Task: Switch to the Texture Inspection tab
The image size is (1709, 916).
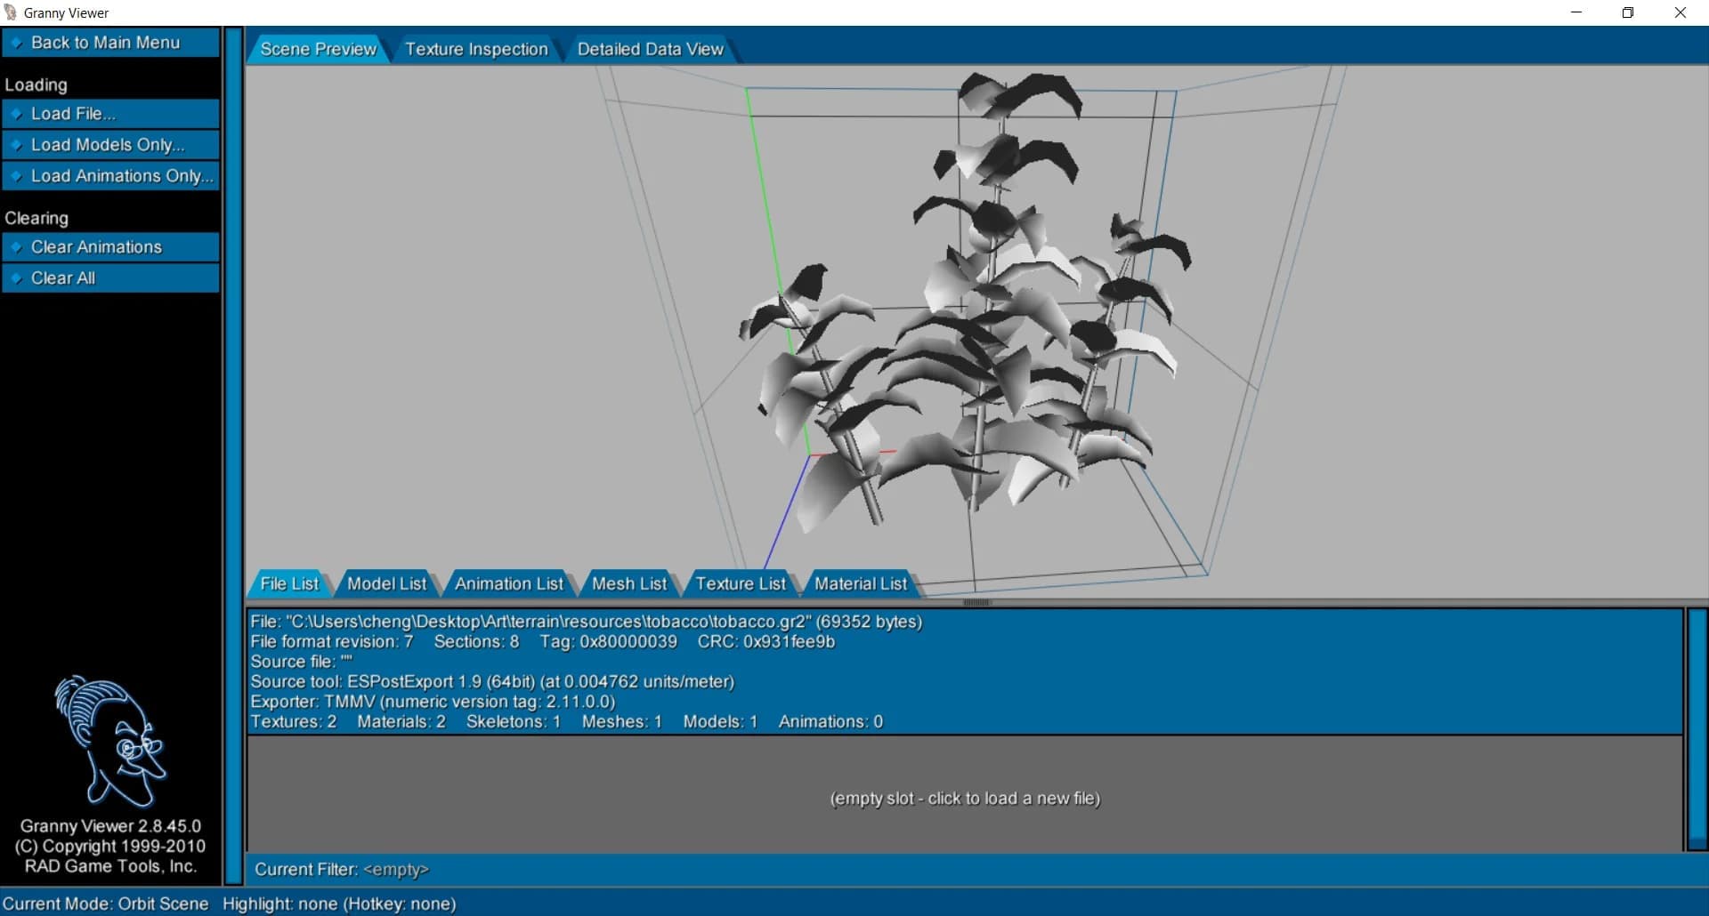Action: coord(476,49)
